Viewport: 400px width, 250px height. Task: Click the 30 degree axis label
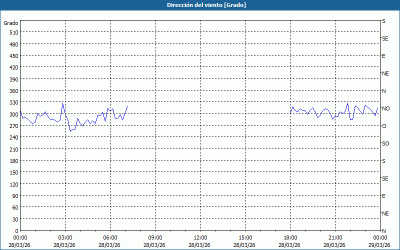pos(15,219)
